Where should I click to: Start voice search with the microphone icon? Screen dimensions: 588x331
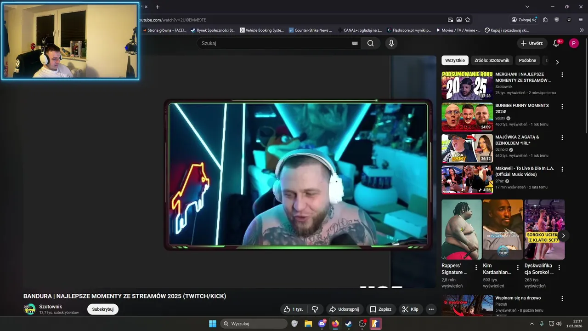pyautogui.click(x=391, y=43)
